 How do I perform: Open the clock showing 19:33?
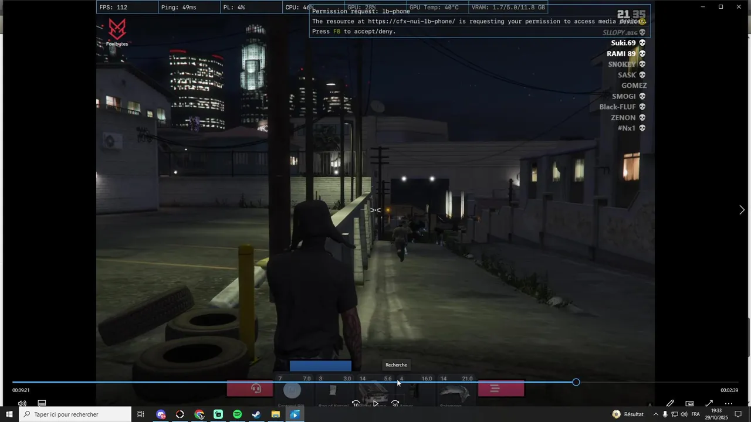717,414
